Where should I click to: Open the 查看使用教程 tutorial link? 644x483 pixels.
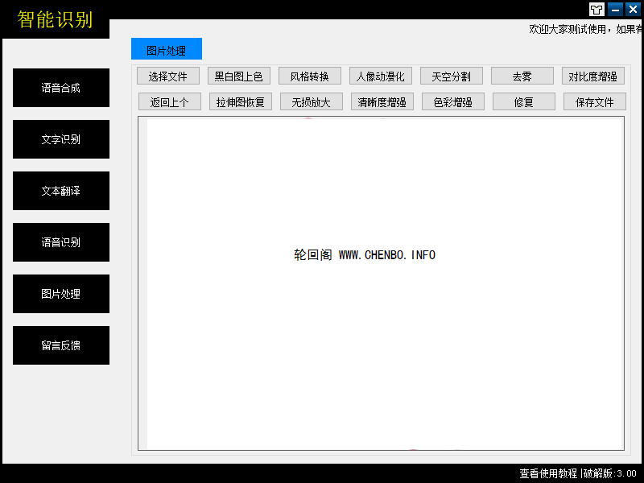tap(548, 474)
